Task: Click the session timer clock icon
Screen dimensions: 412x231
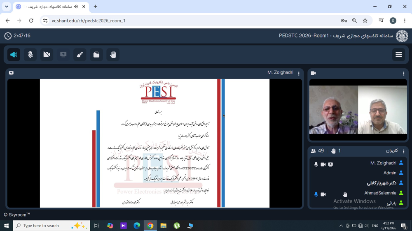Action: coord(8,36)
